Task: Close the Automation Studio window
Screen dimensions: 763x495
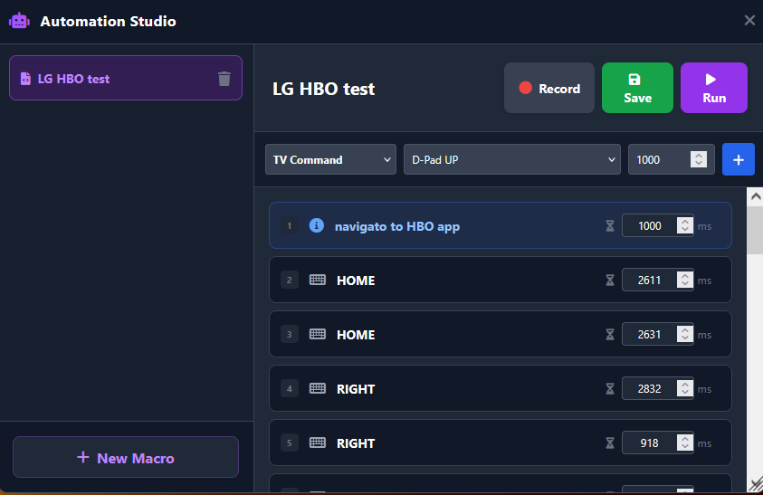Action: (x=749, y=20)
